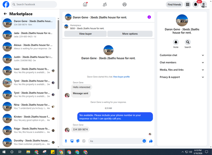The image size is (212, 155).
Task: Open Kirsten conversation in list
Action: pos(28,118)
